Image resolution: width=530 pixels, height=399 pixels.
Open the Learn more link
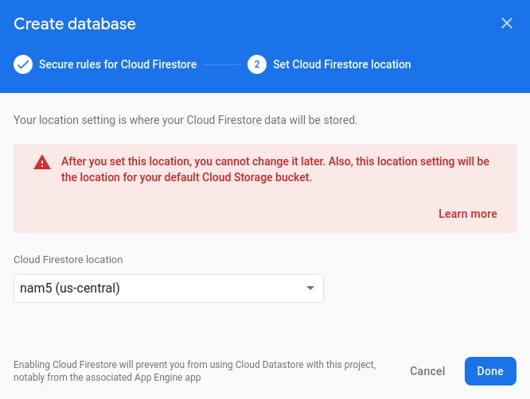pos(467,214)
